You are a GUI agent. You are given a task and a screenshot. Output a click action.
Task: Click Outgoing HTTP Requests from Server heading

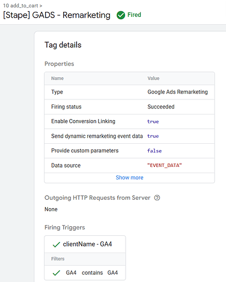click(98, 198)
